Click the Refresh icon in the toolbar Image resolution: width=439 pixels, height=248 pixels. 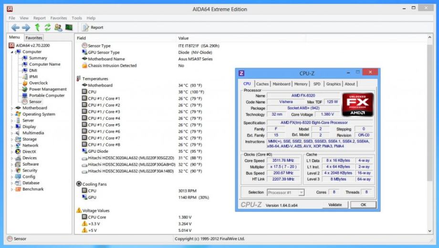point(48,28)
